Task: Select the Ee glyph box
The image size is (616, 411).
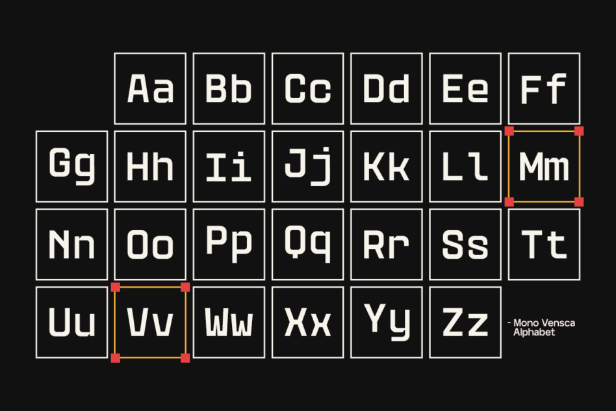Action: tap(465, 88)
